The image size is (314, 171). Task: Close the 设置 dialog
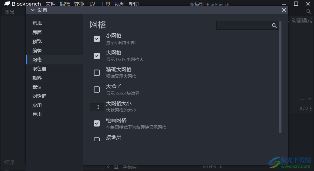(284, 10)
